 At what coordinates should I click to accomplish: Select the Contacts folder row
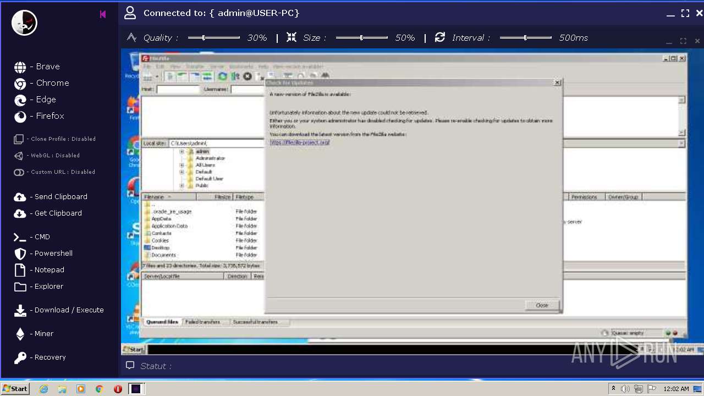tap(203, 233)
